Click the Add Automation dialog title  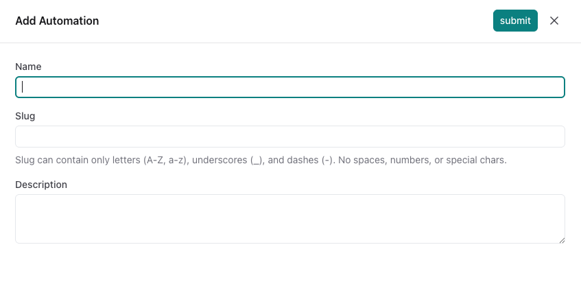point(57,21)
